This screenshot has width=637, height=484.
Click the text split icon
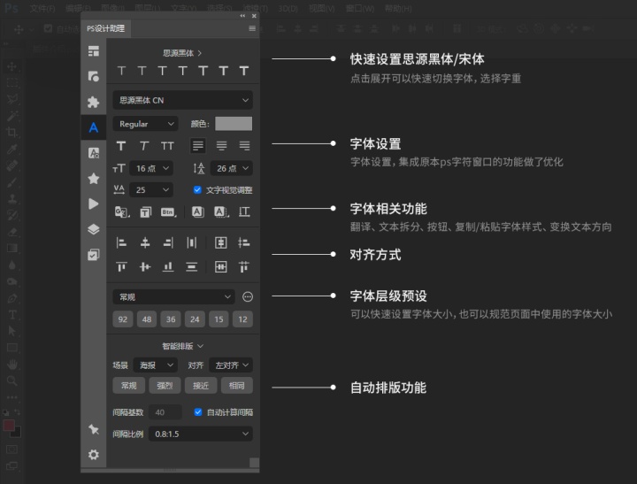pos(145,211)
